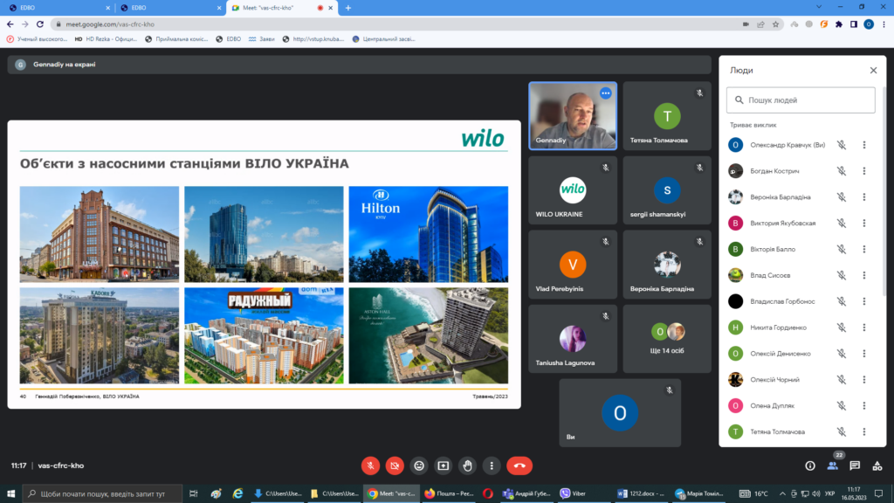Open the 1212.docx Word window on taskbar

(x=642, y=493)
